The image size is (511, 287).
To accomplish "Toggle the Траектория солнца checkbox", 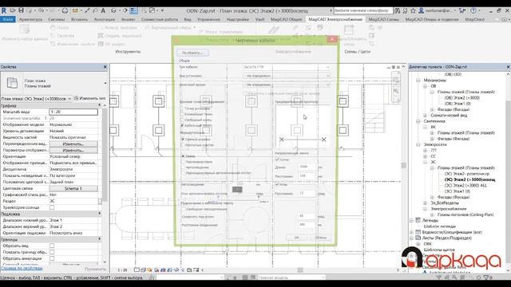I will (x=52, y=207).
